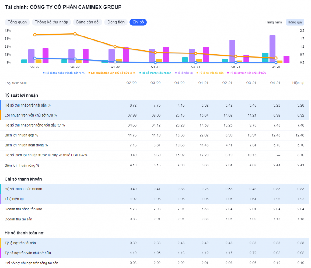Click orange line point at Q4 '20
Screen dimensions: 311x268
pos(115,46)
